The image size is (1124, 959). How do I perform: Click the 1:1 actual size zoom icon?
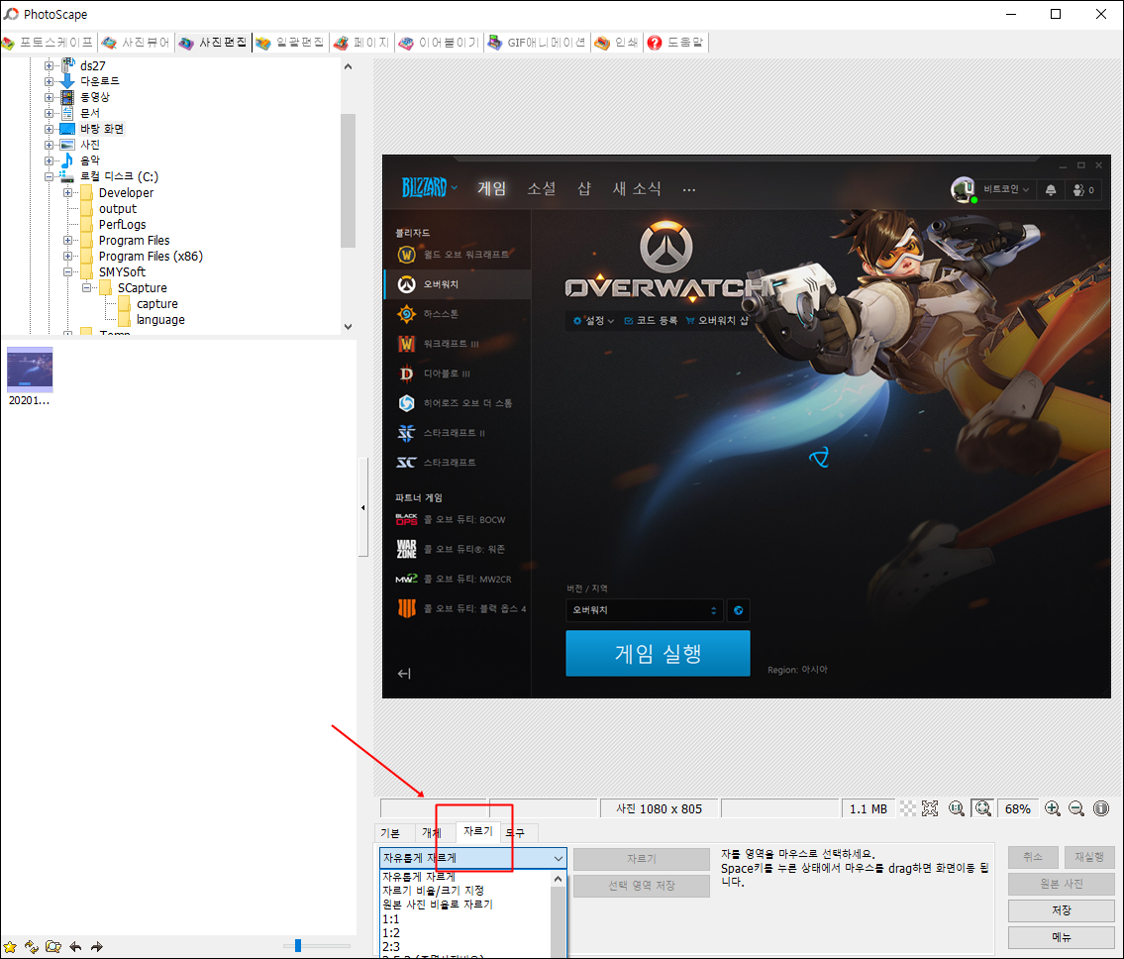[x=957, y=809]
